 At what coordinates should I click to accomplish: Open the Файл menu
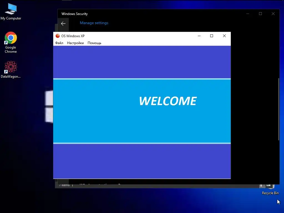pyautogui.click(x=59, y=43)
